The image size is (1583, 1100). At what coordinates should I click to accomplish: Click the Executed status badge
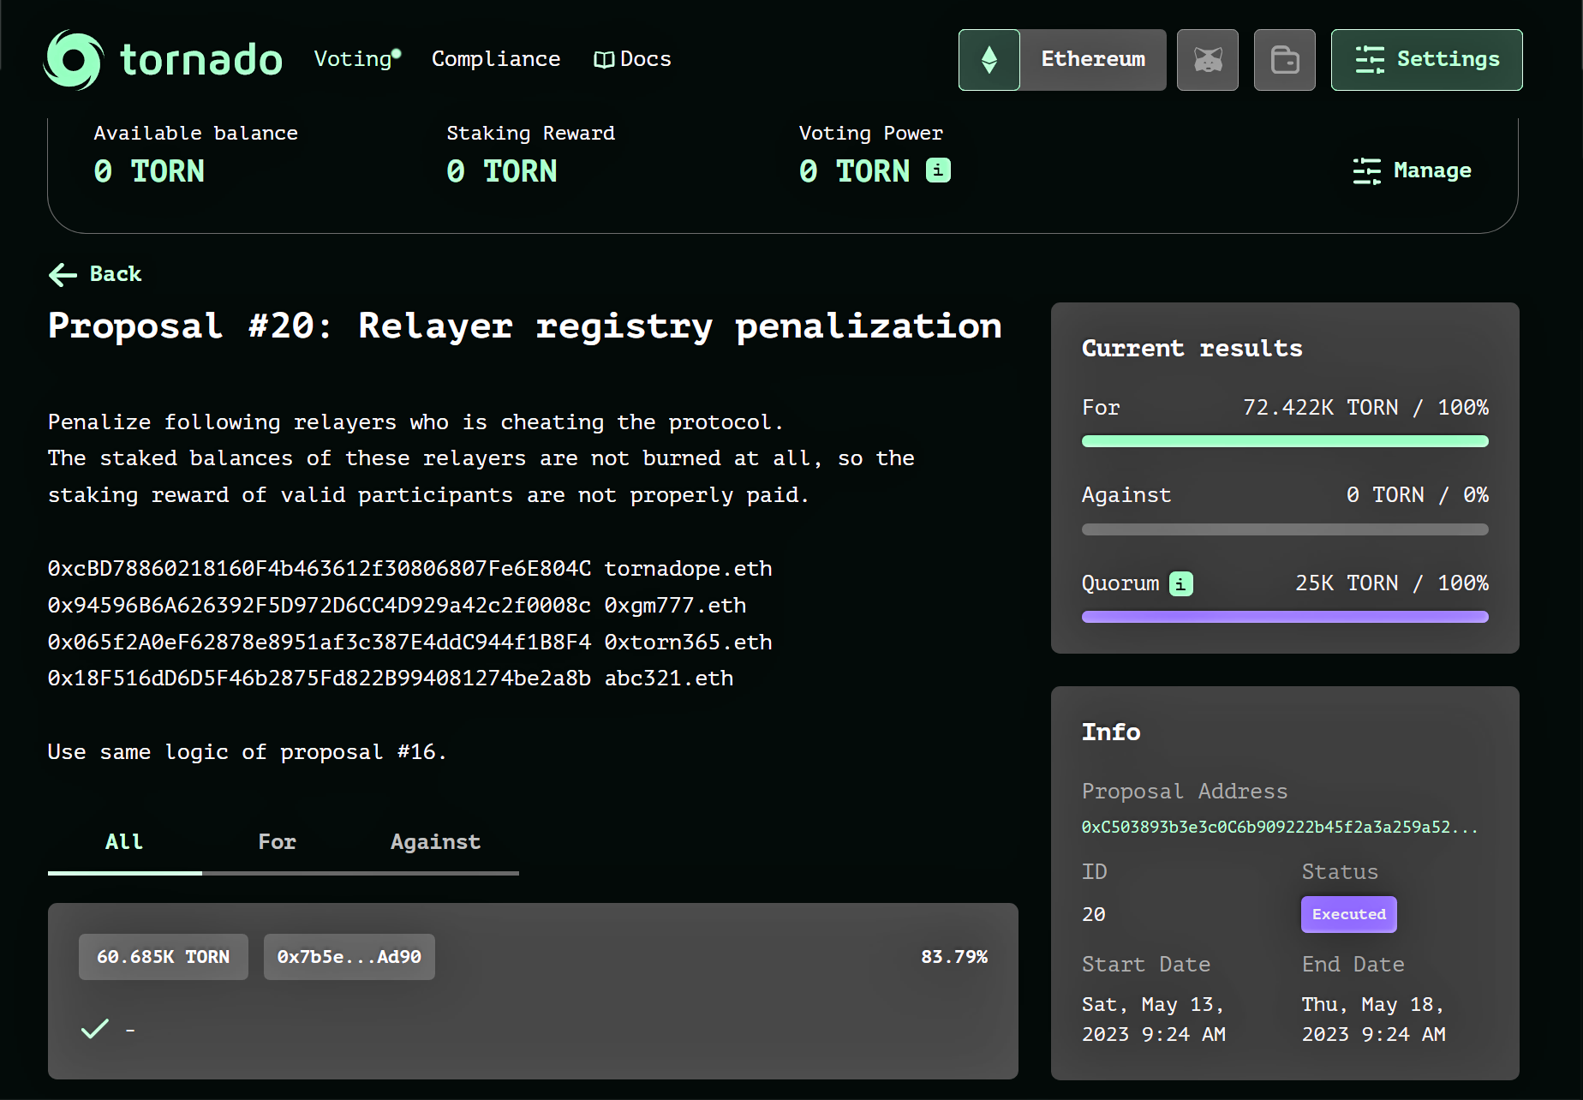tap(1349, 915)
